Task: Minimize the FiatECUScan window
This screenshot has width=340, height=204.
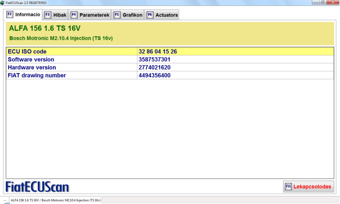Action: click(316, 3)
